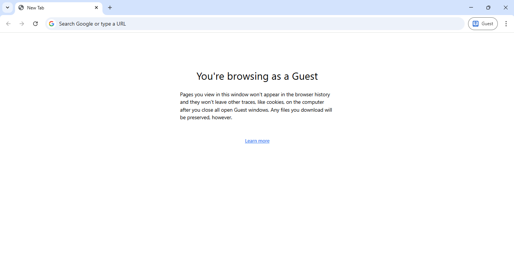Restore down the browser window
Screen dimensions: 514x270
pyautogui.click(x=488, y=8)
